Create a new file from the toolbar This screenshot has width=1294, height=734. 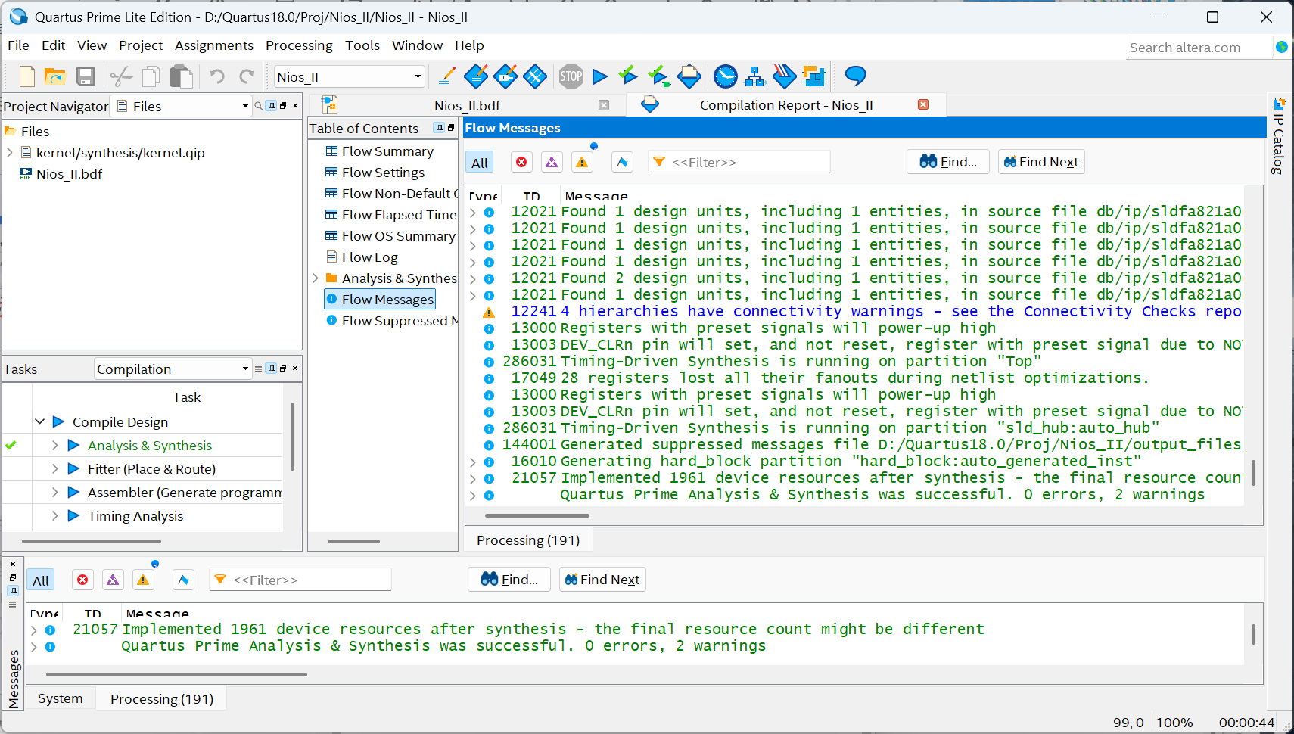pos(27,76)
